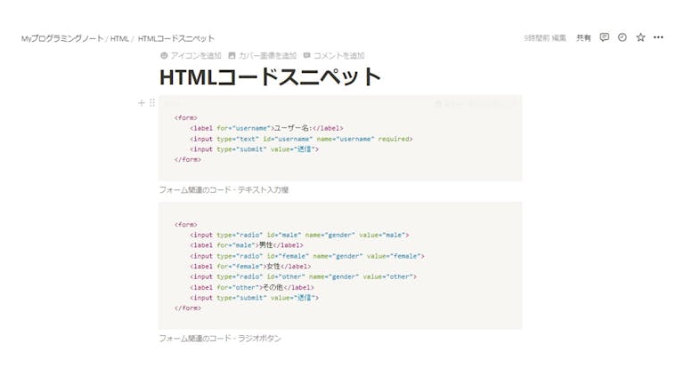
Task: Click the submit input line in first code block
Action: pyautogui.click(x=255, y=149)
